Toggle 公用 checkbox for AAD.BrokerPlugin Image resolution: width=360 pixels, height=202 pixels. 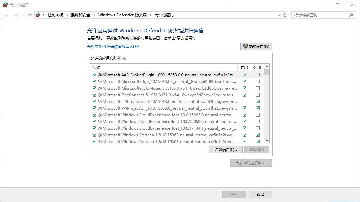click(258, 75)
